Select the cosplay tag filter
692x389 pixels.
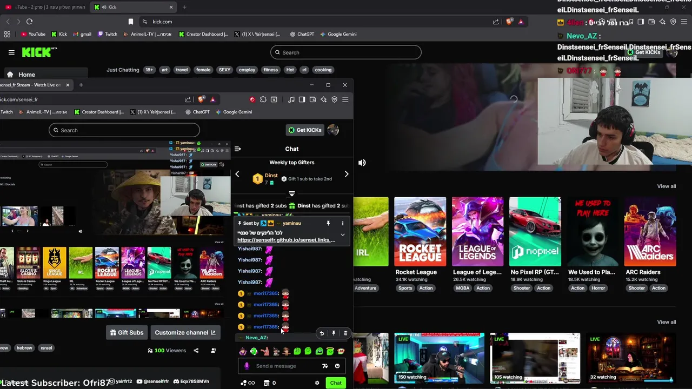(247, 70)
